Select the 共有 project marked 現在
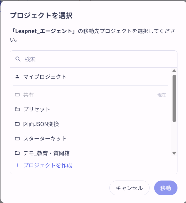The height and width of the screenshot is (203, 186). 91,95
